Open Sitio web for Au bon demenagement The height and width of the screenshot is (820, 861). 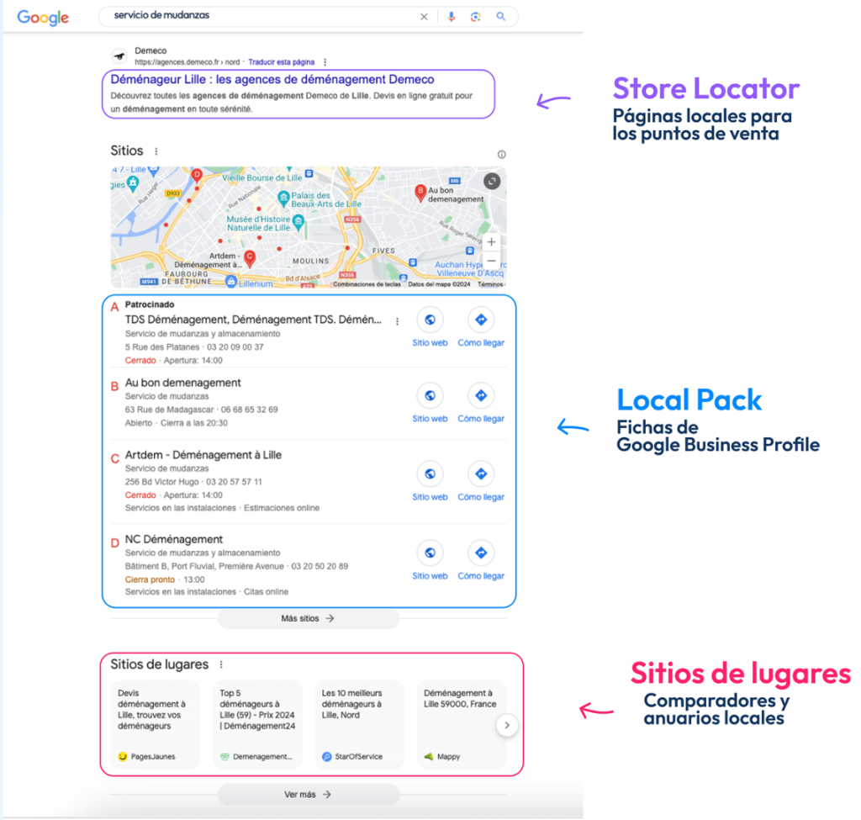coord(430,403)
